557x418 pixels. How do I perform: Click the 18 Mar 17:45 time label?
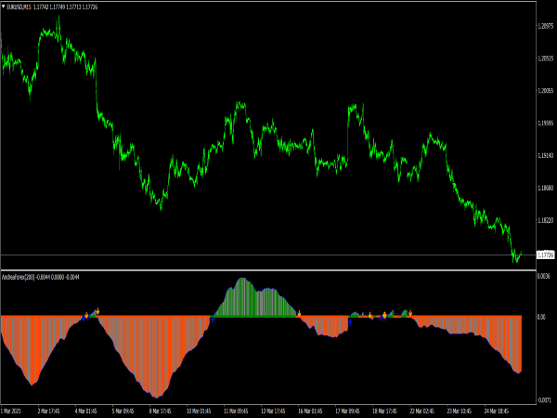[384, 411]
